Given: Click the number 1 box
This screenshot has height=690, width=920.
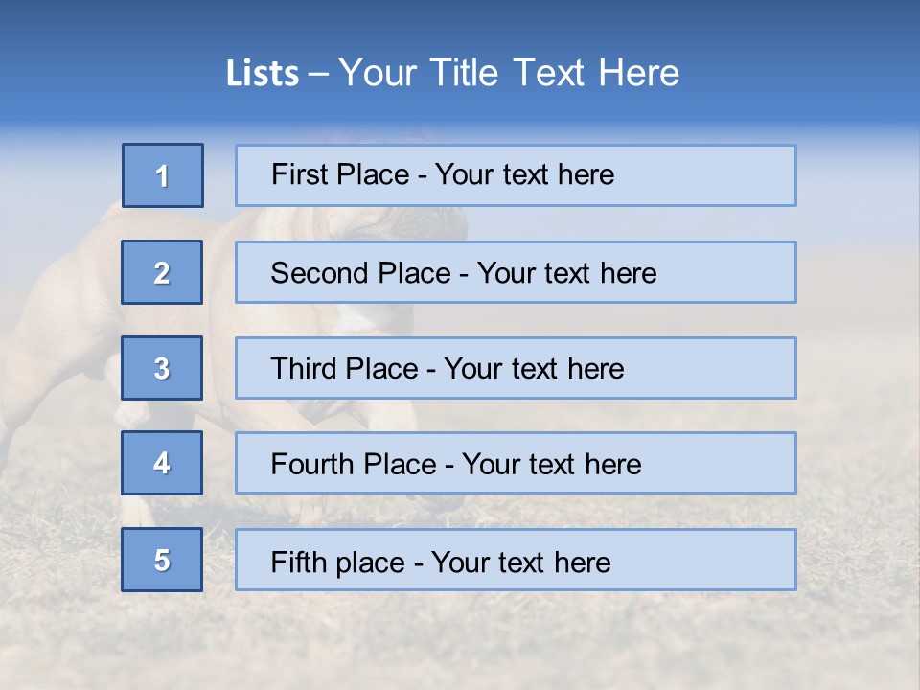Looking at the screenshot, I should tap(162, 175).
